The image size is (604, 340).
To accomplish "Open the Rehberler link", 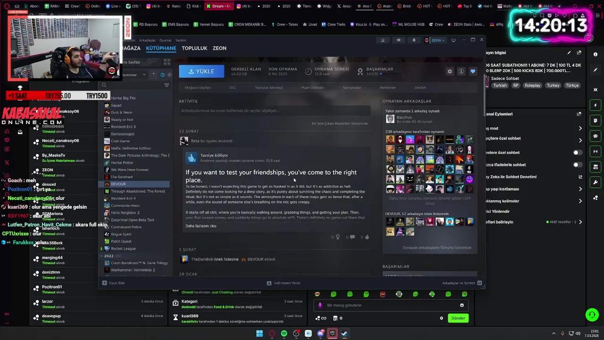I will click(388, 87).
